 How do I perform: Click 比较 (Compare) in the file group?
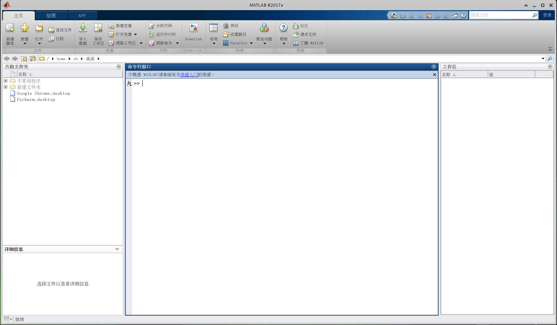tap(56, 39)
